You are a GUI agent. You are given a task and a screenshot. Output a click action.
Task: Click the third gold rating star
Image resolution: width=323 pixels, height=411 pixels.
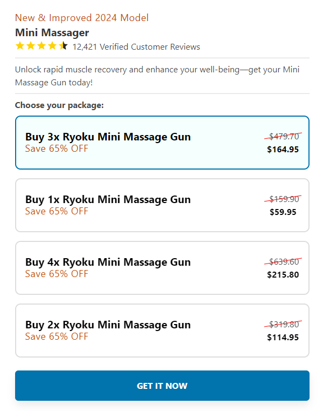[x=42, y=46]
